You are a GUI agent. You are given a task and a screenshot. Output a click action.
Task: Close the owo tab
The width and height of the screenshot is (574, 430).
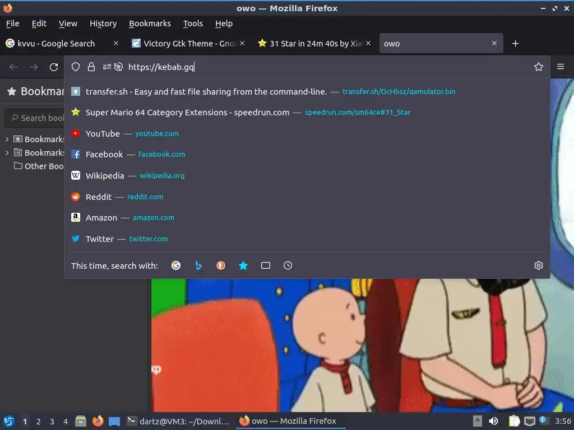click(x=494, y=43)
